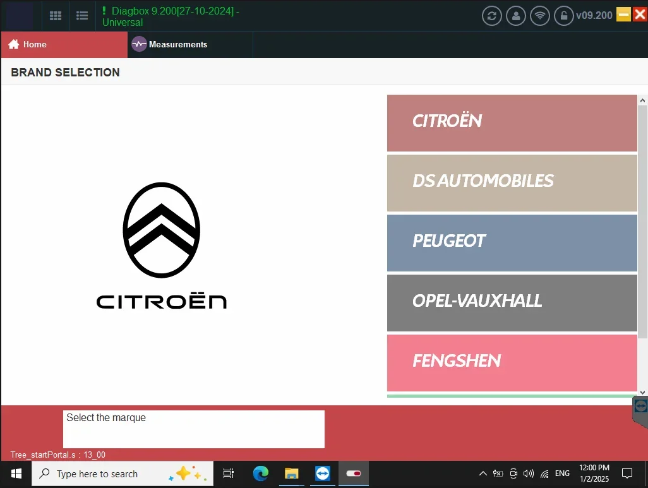
Task: Click the Meet Now camera tray icon
Action: (513, 473)
